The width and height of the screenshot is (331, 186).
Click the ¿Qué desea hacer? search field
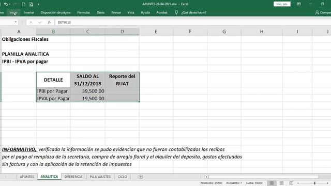tap(194, 12)
